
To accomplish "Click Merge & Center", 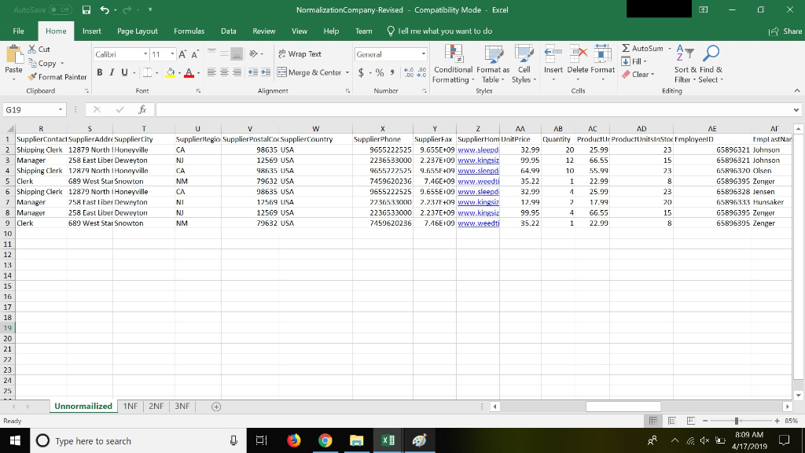I will tap(314, 72).
